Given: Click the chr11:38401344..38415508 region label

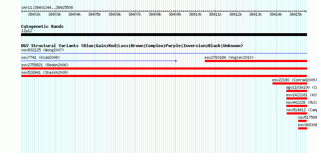Looking at the screenshot, I should 47,8.
